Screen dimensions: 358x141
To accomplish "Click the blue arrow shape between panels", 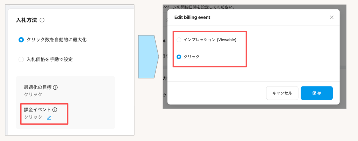I will tap(148, 56).
